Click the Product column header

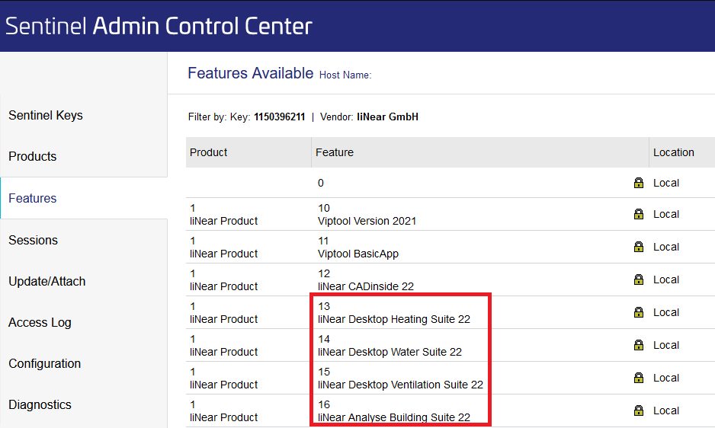tap(208, 152)
